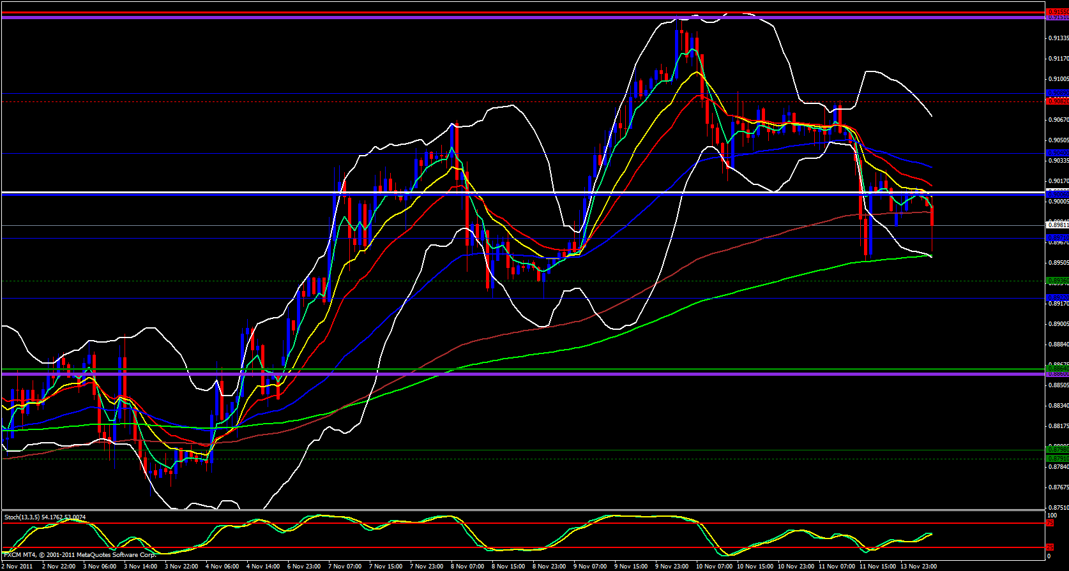
Task: Click the '2 Nov 2011' date label
Action: [x=17, y=566]
